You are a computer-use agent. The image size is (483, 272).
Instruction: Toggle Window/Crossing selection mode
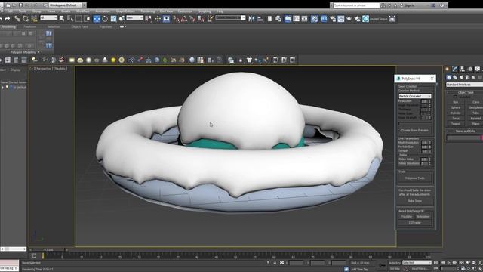pos(88,19)
